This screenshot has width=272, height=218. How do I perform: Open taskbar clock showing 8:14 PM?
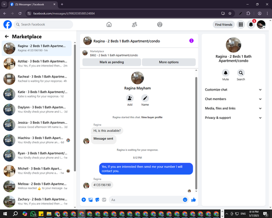point(254,214)
